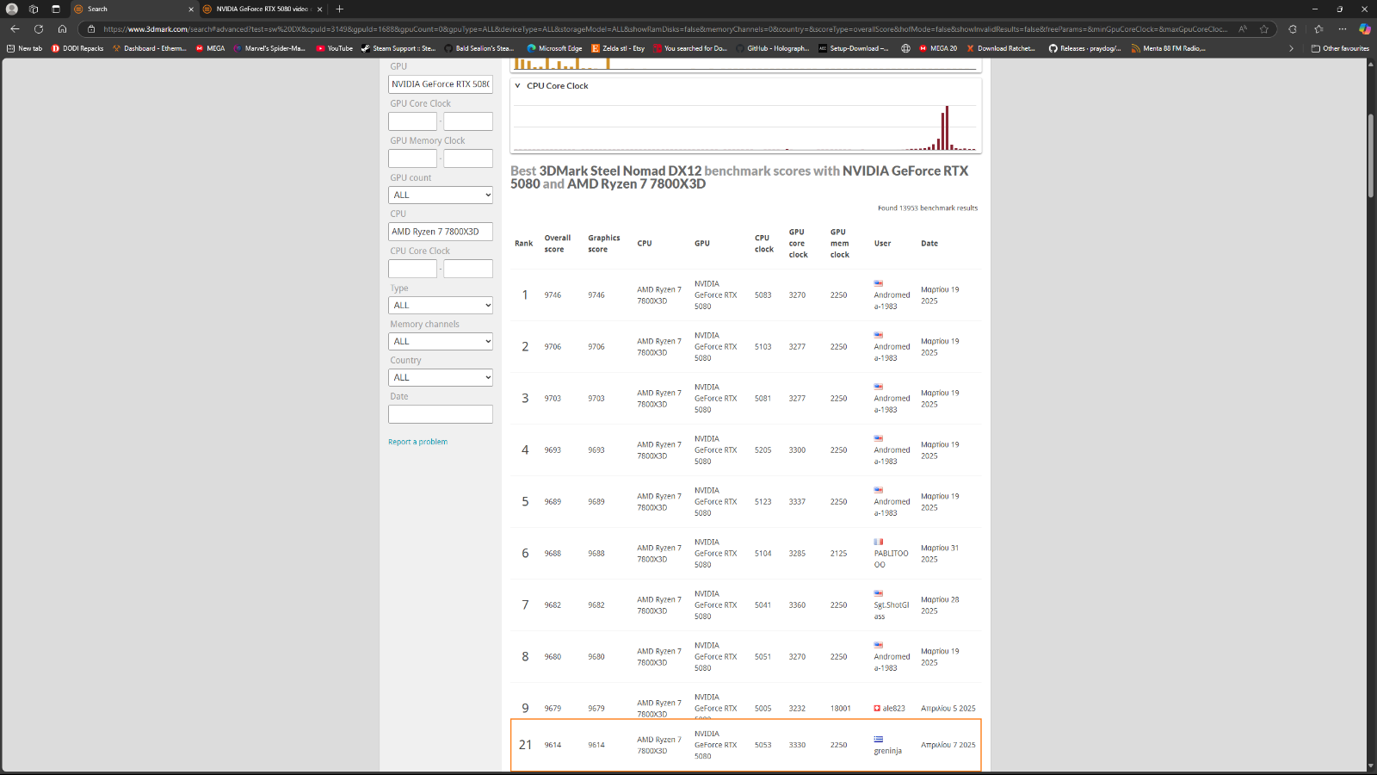Open the Type dropdown
Viewport: 1377px width, 775px height.
click(440, 306)
